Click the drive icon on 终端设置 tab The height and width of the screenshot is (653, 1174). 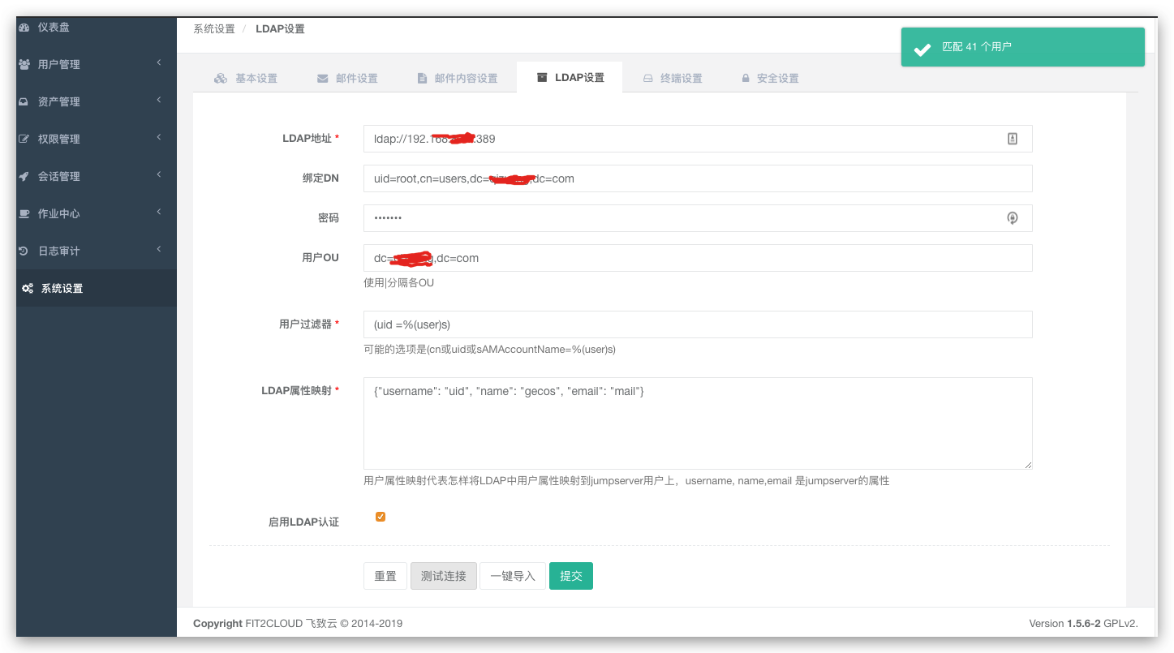(647, 79)
